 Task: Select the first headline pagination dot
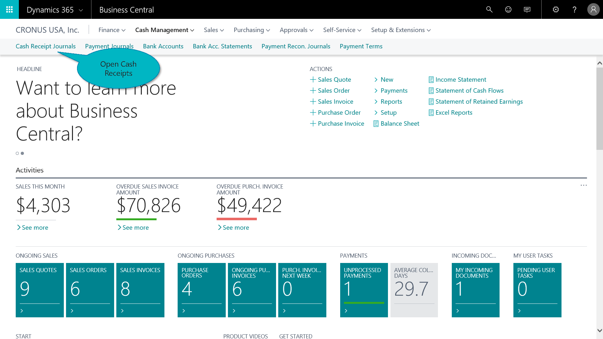coord(17,153)
